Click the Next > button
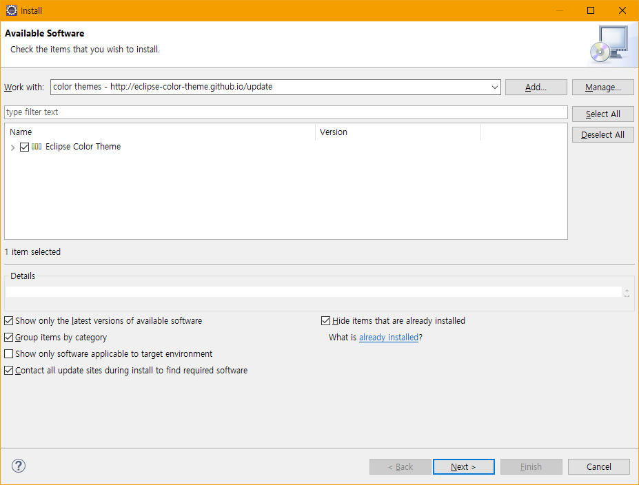 [x=464, y=466]
